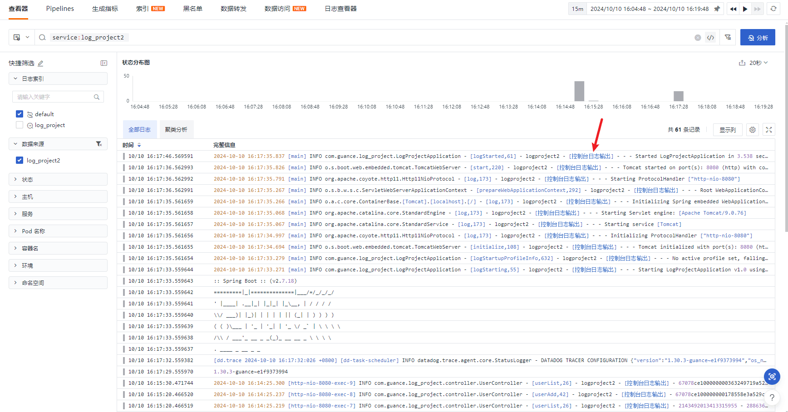Clear the search query with the X icon
788x412 pixels.
(x=698, y=38)
